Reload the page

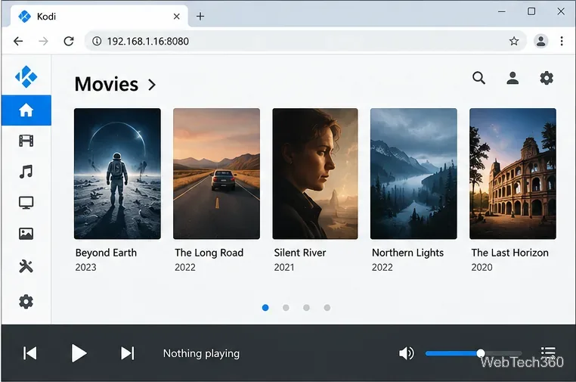coord(69,41)
